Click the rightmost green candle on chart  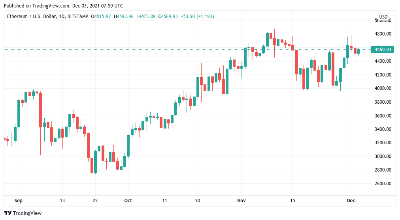[359, 51]
